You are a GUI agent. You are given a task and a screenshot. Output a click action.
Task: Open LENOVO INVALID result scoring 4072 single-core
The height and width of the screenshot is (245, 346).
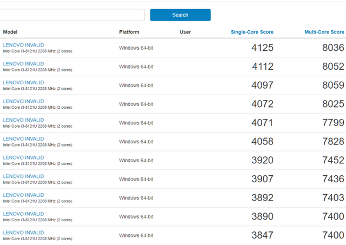click(x=23, y=101)
